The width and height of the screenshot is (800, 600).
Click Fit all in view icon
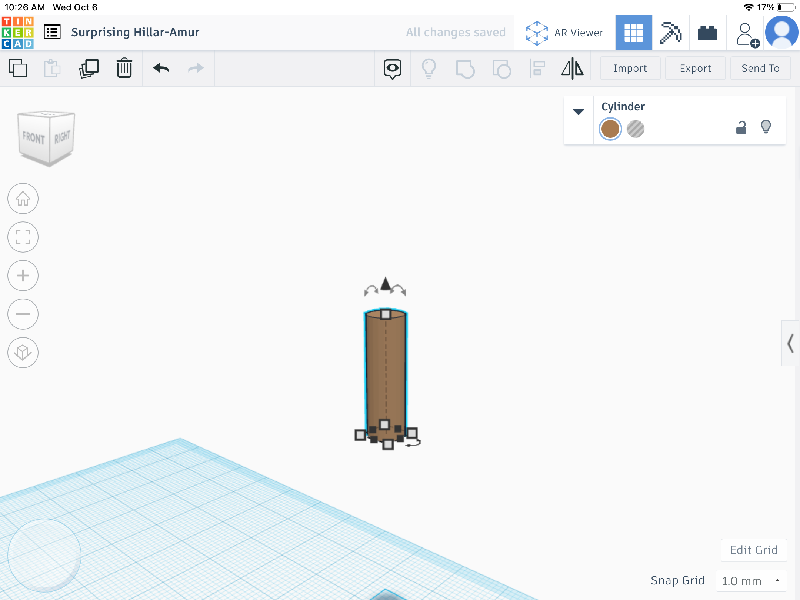pyautogui.click(x=23, y=237)
